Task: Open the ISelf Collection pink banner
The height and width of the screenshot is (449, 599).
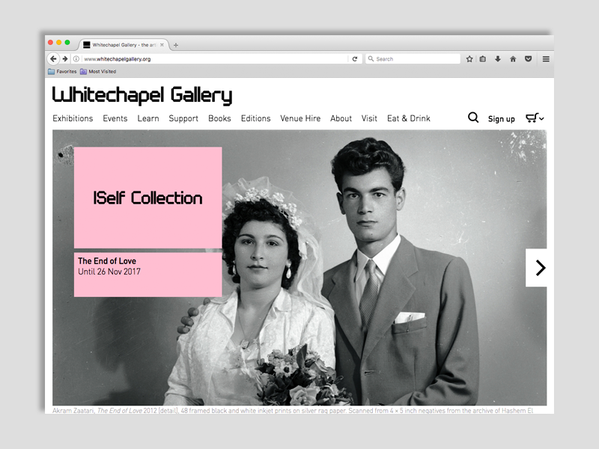Action: [148, 198]
